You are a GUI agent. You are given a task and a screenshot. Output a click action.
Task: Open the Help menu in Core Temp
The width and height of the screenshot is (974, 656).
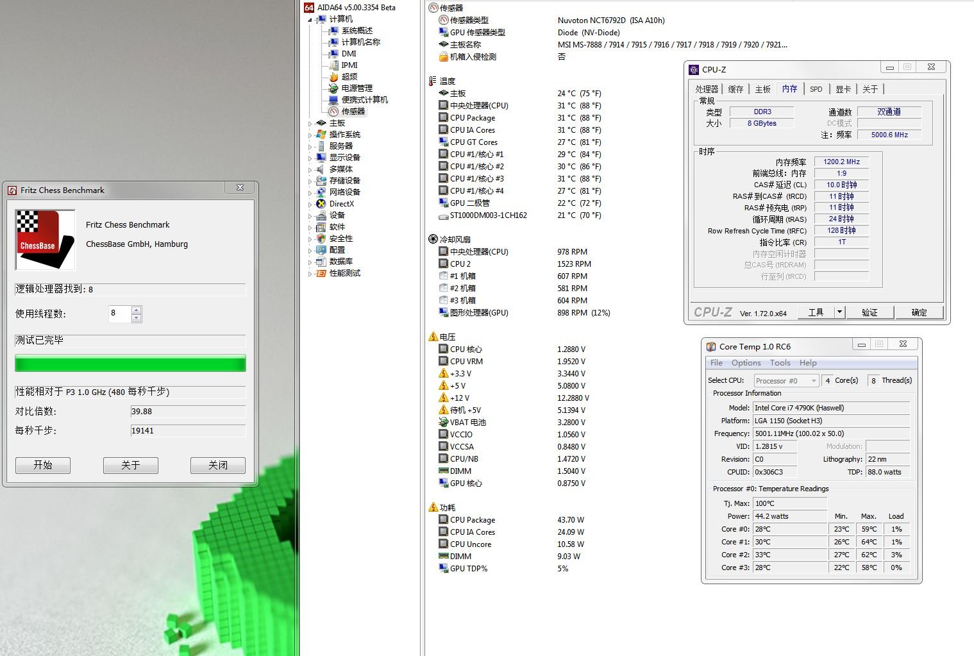pos(808,363)
